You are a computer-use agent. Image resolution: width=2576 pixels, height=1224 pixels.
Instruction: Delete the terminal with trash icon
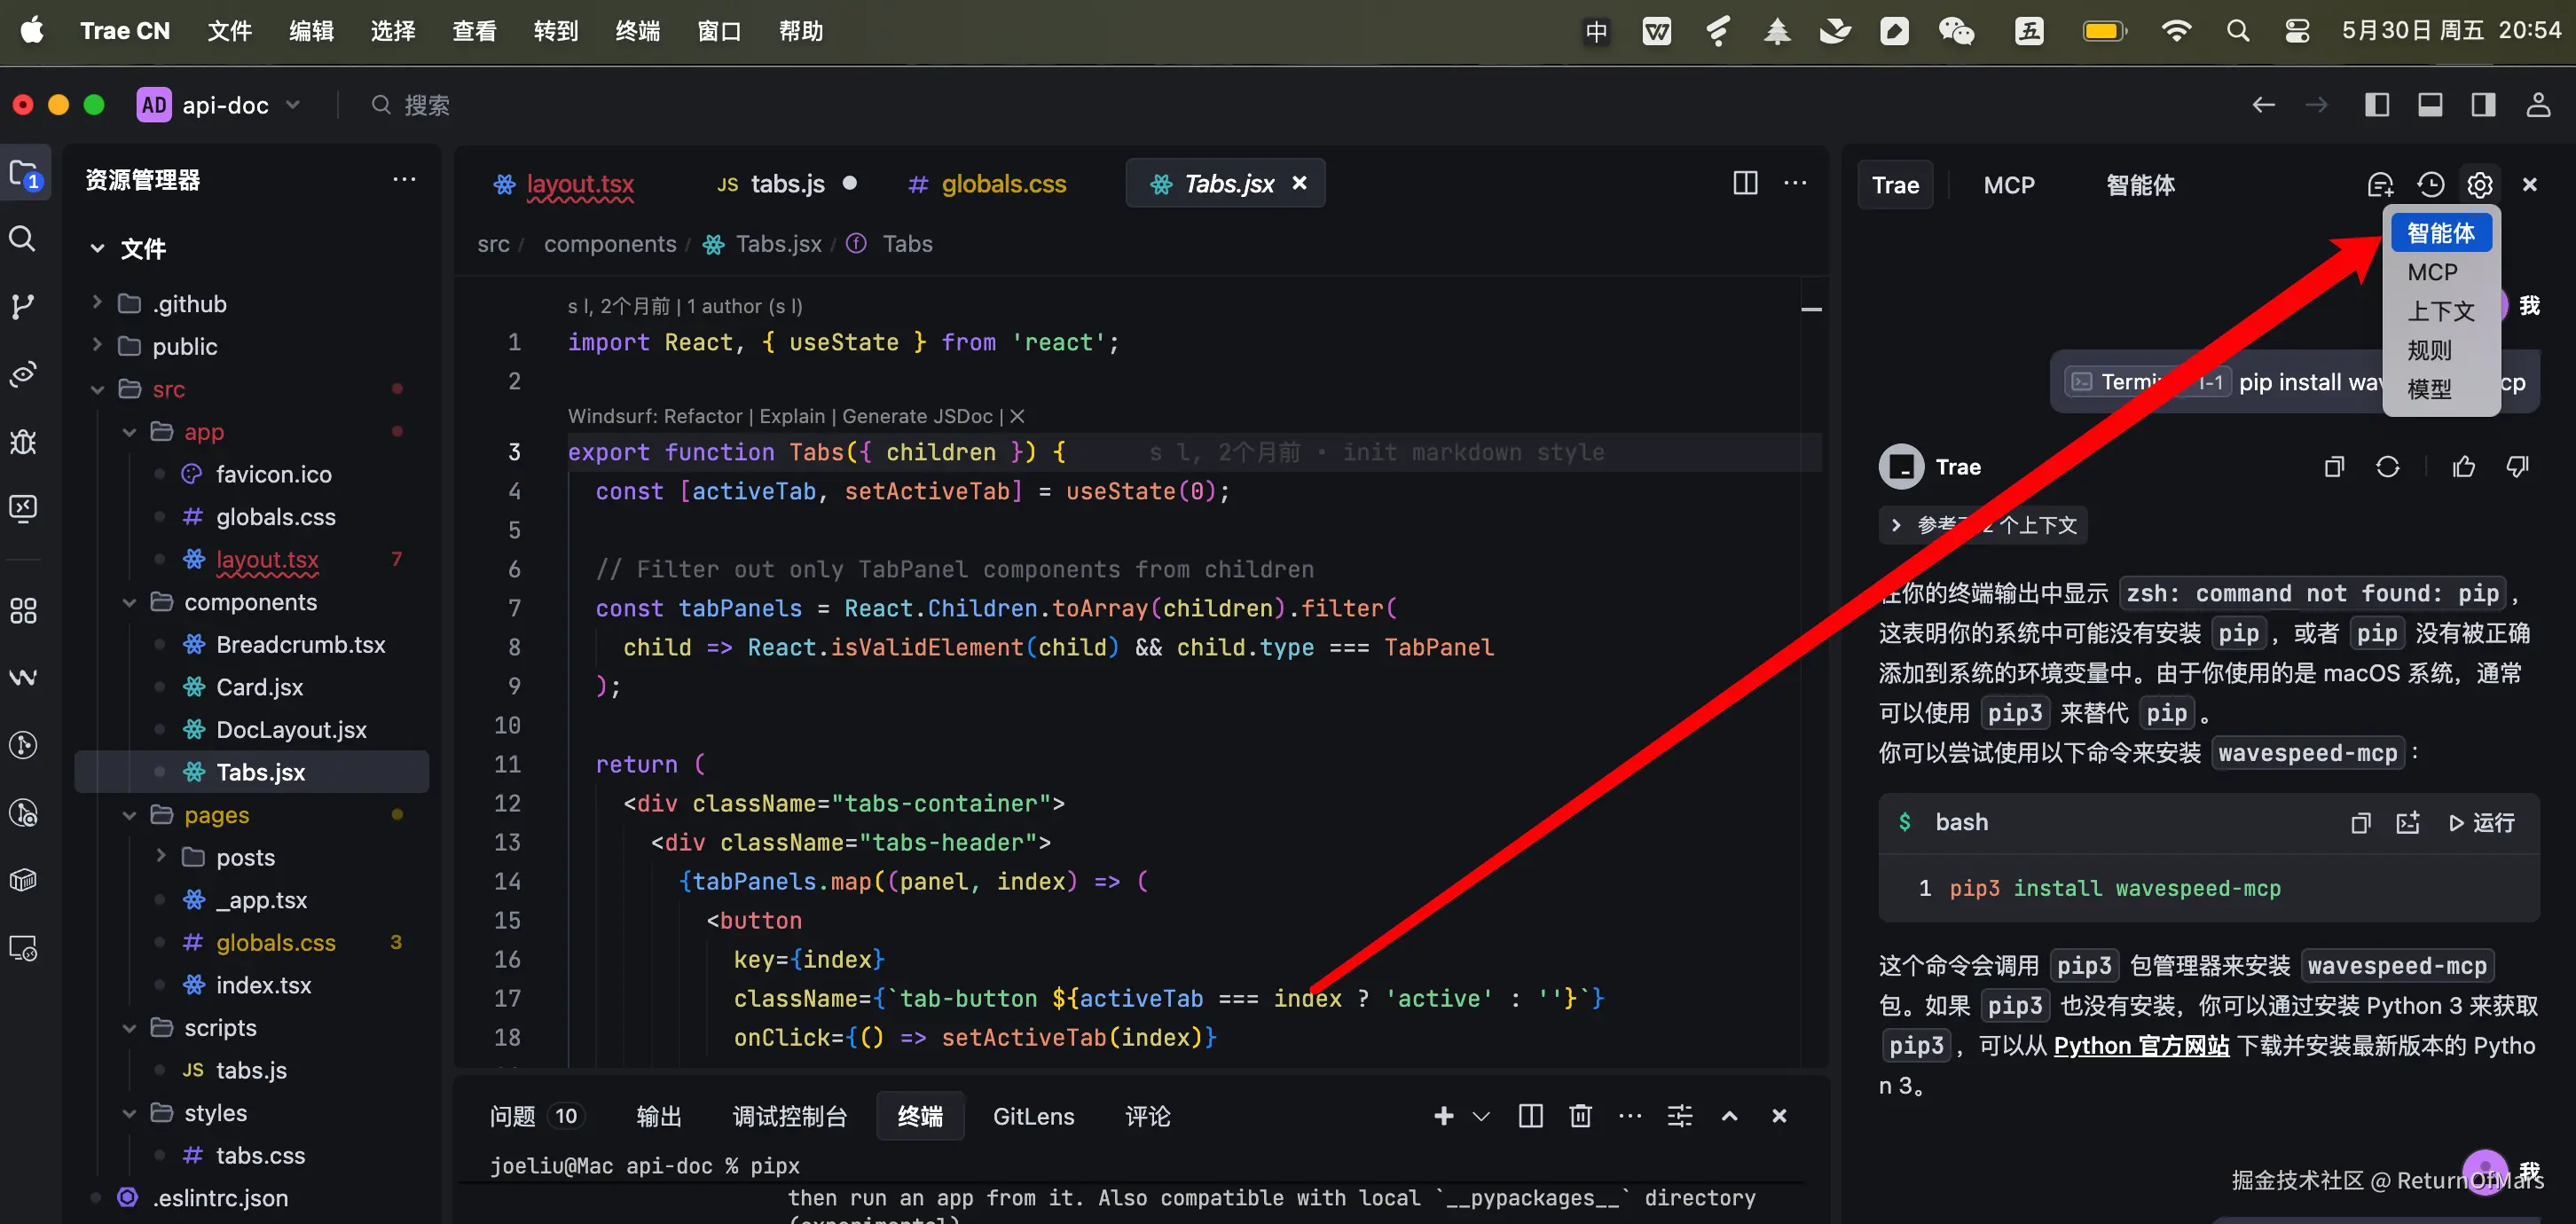click(1580, 1116)
